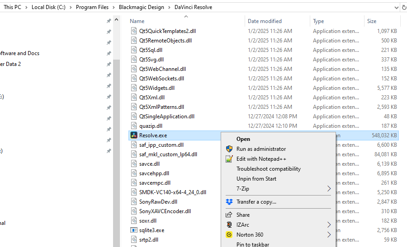Click the Qt5QuickTemplates2.dll file icon

(134, 31)
